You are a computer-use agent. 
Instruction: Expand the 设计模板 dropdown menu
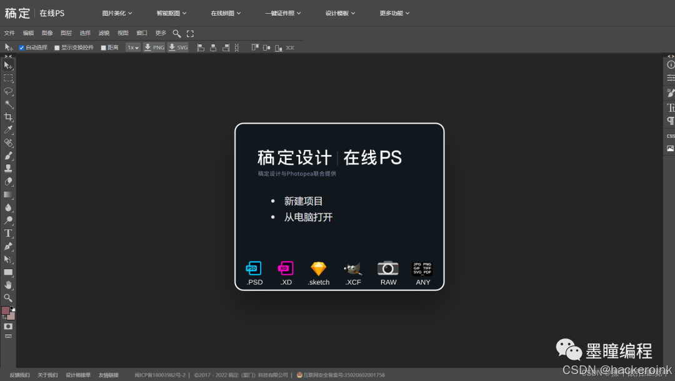click(340, 13)
